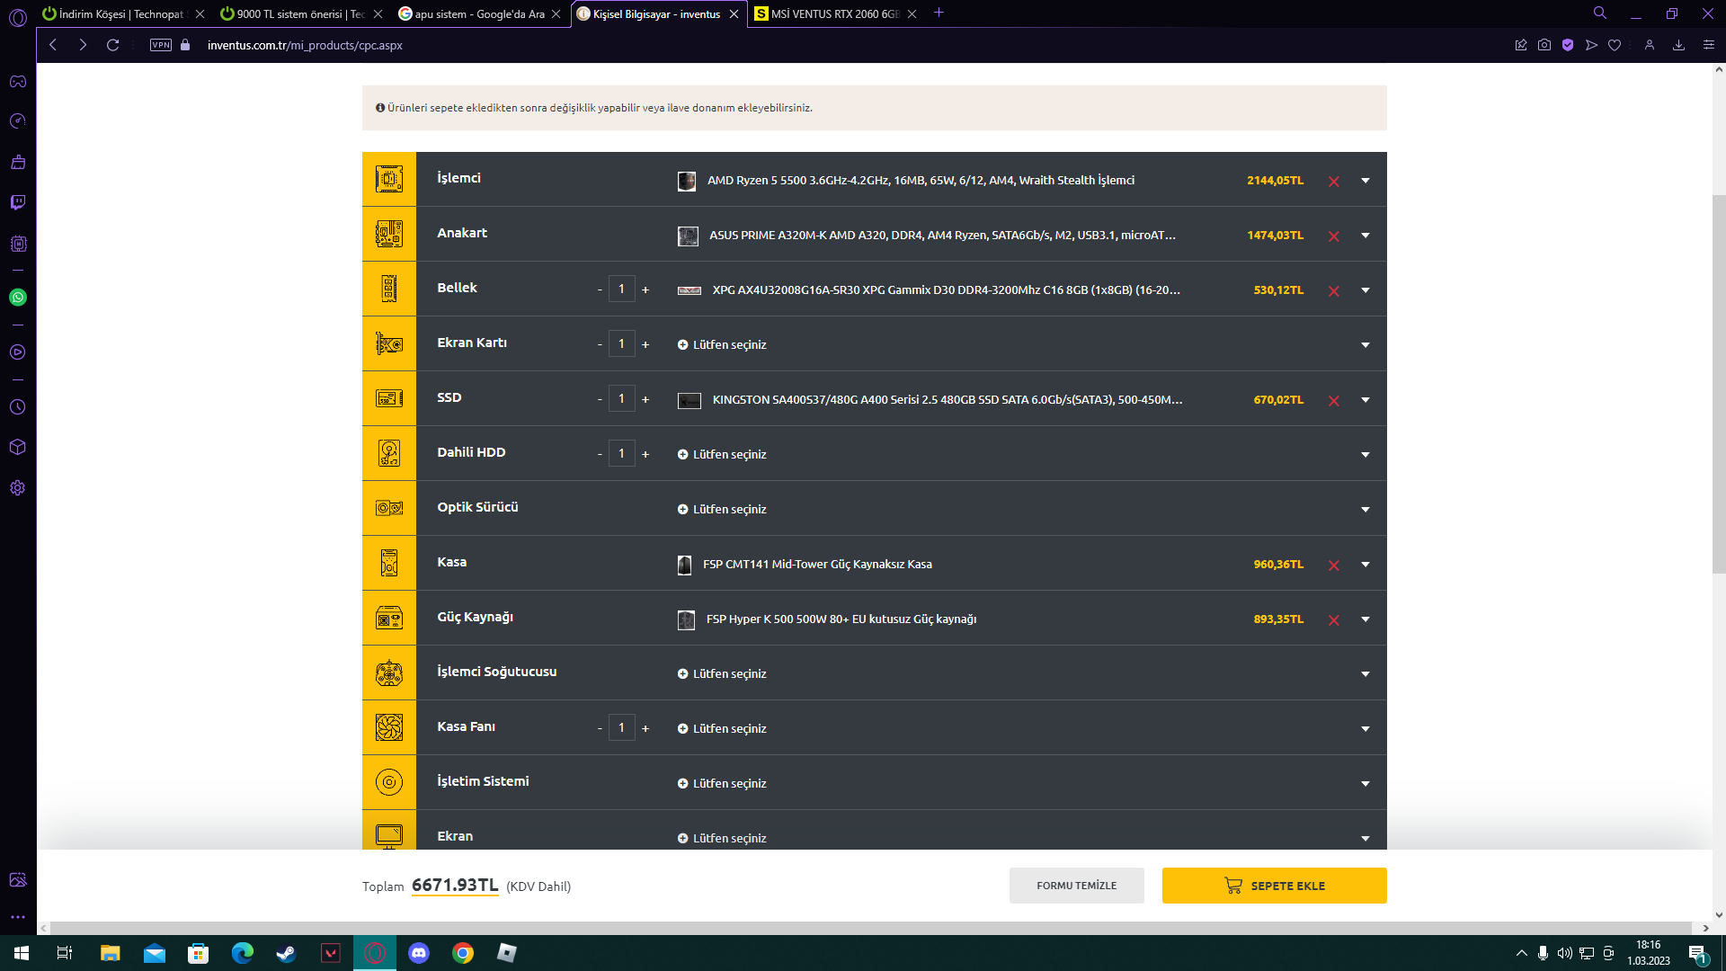The height and width of the screenshot is (971, 1726).
Task: Open the İşletim Sistemi dropdown arrow
Action: tap(1366, 784)
